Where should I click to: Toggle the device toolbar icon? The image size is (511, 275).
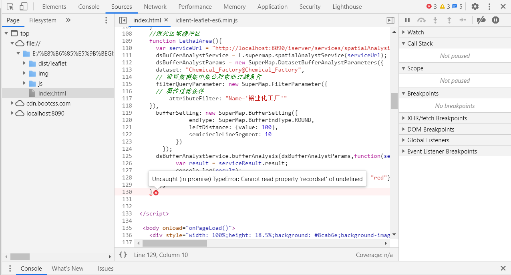click(23, 7)
